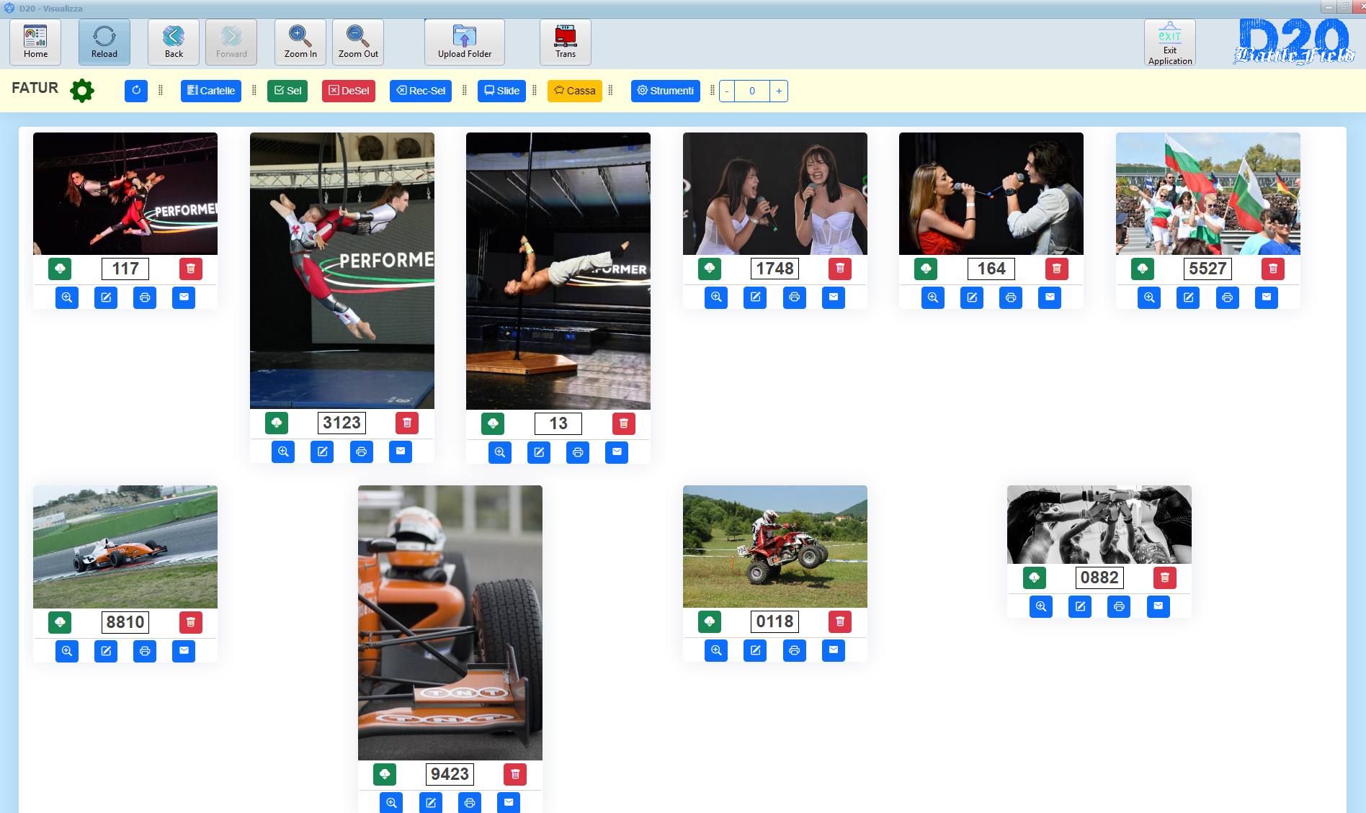Open the Cassa cart button
The width and height of the screenshot is (1366, 813).
click(x=575, y=91)
